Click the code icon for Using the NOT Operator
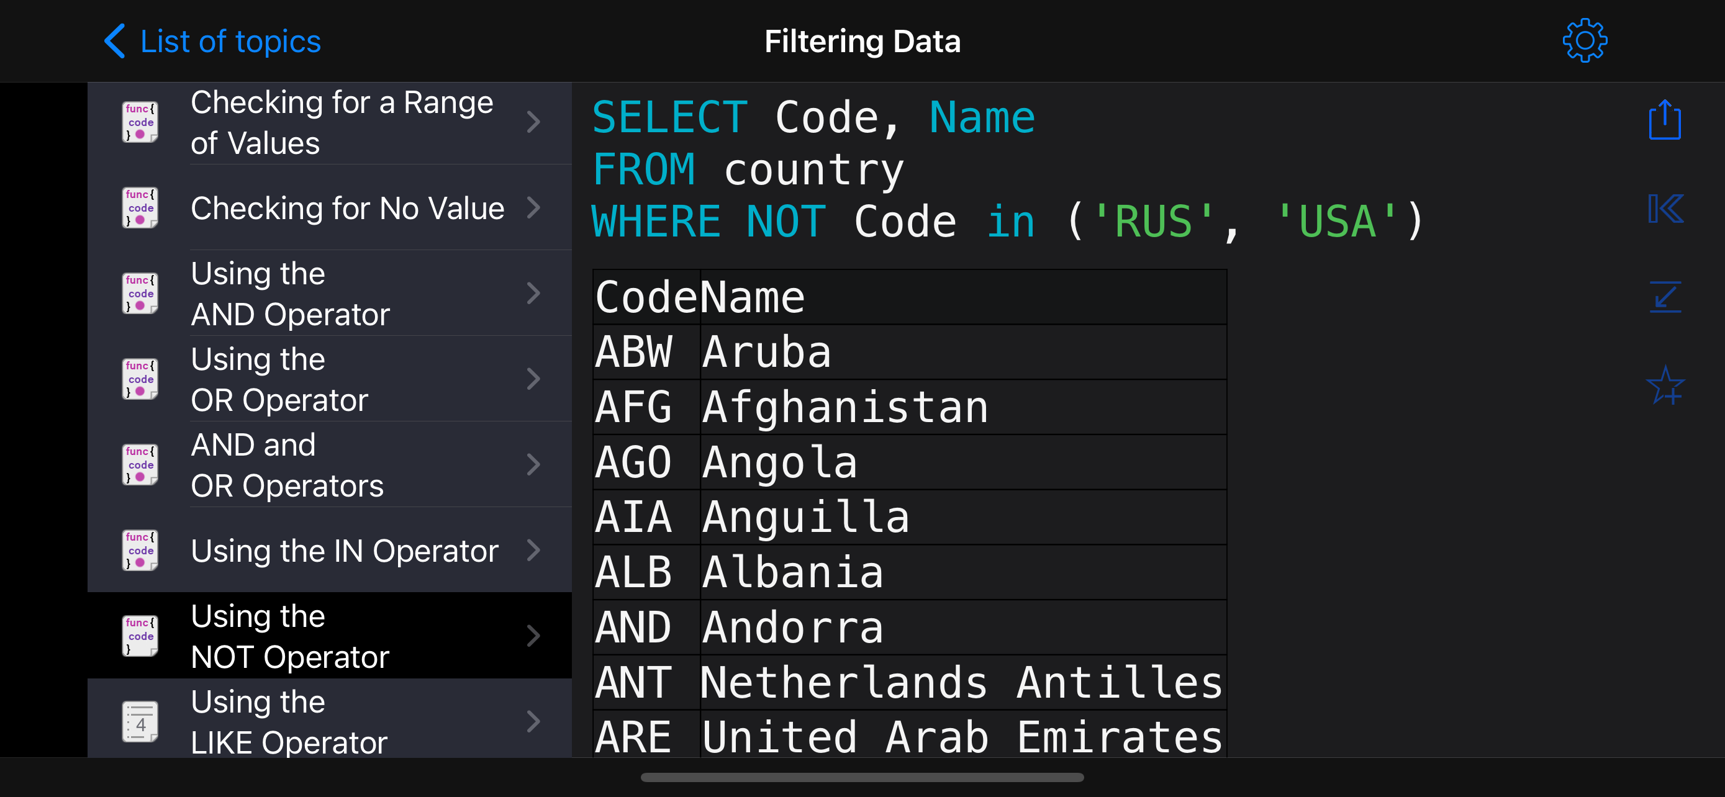The height and width of the screenshot is (797, 1725). click(140, 636)
